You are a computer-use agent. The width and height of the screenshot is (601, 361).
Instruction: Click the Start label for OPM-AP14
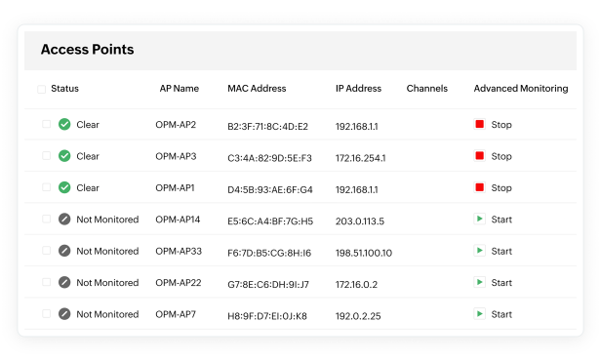point(501,220)
